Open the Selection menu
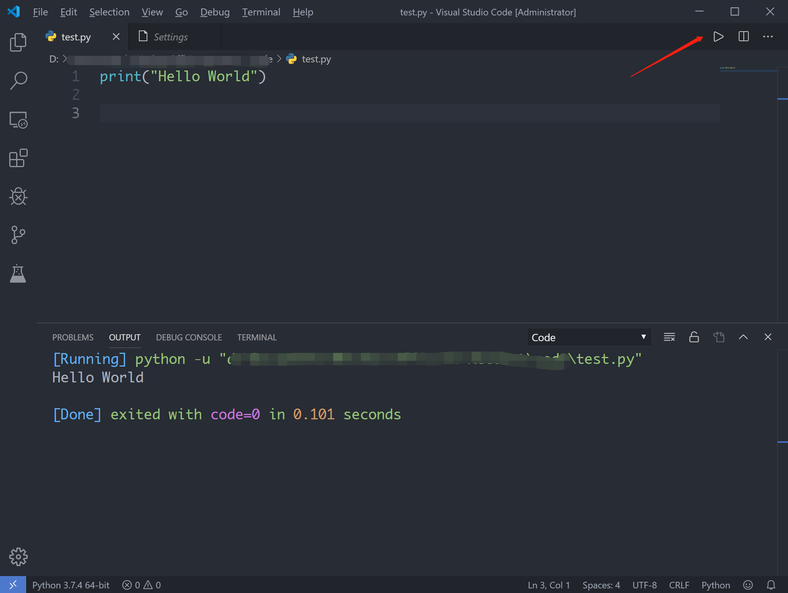Screen dimensions: 788x593 109,12
